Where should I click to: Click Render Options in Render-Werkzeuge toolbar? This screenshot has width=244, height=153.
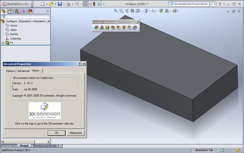click(x=129, y=28)
